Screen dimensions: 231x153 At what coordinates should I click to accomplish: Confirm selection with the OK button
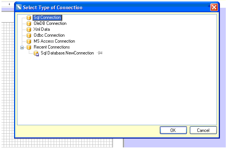click(173, 130)
